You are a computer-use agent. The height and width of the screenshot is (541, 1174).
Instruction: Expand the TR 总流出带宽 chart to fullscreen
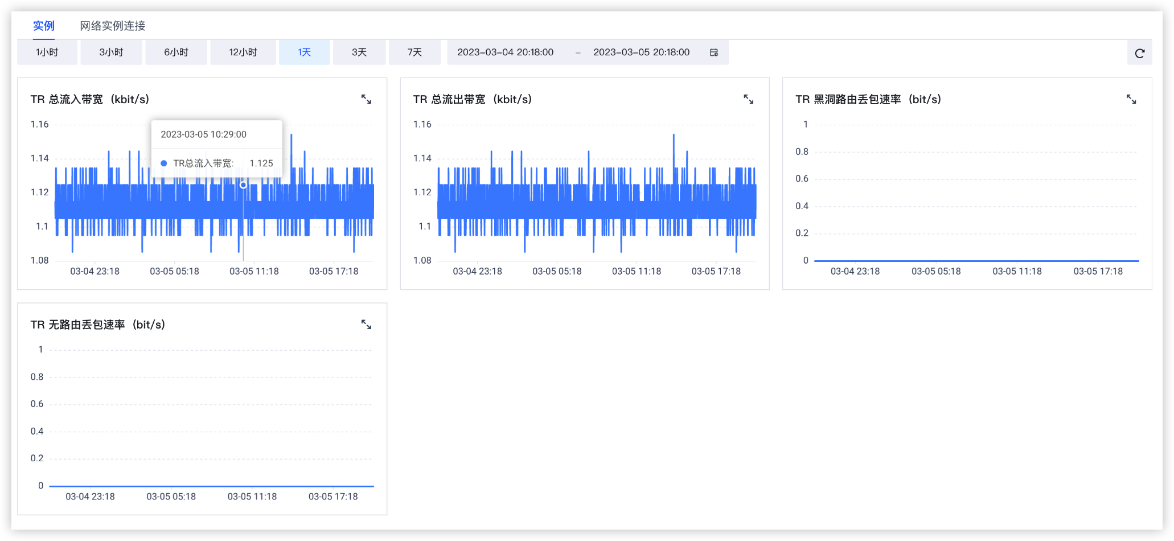[x=749, y=100]
